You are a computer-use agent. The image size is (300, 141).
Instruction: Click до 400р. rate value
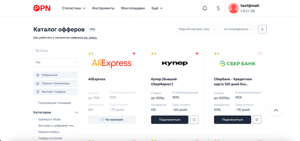coord(158,98)
